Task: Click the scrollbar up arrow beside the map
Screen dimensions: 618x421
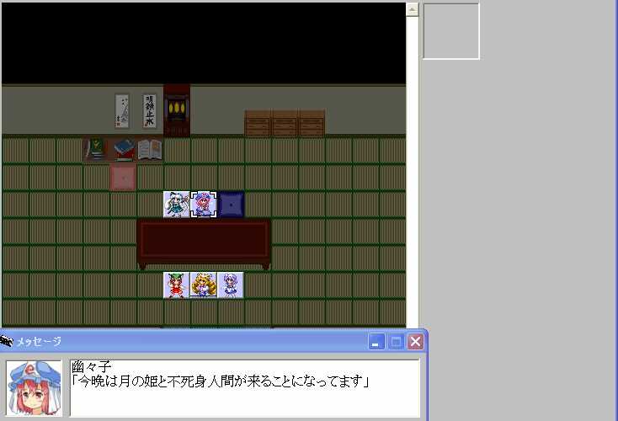Action: (412, 9)
